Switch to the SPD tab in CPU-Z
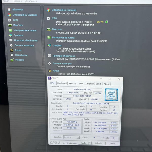 point(81,84)
